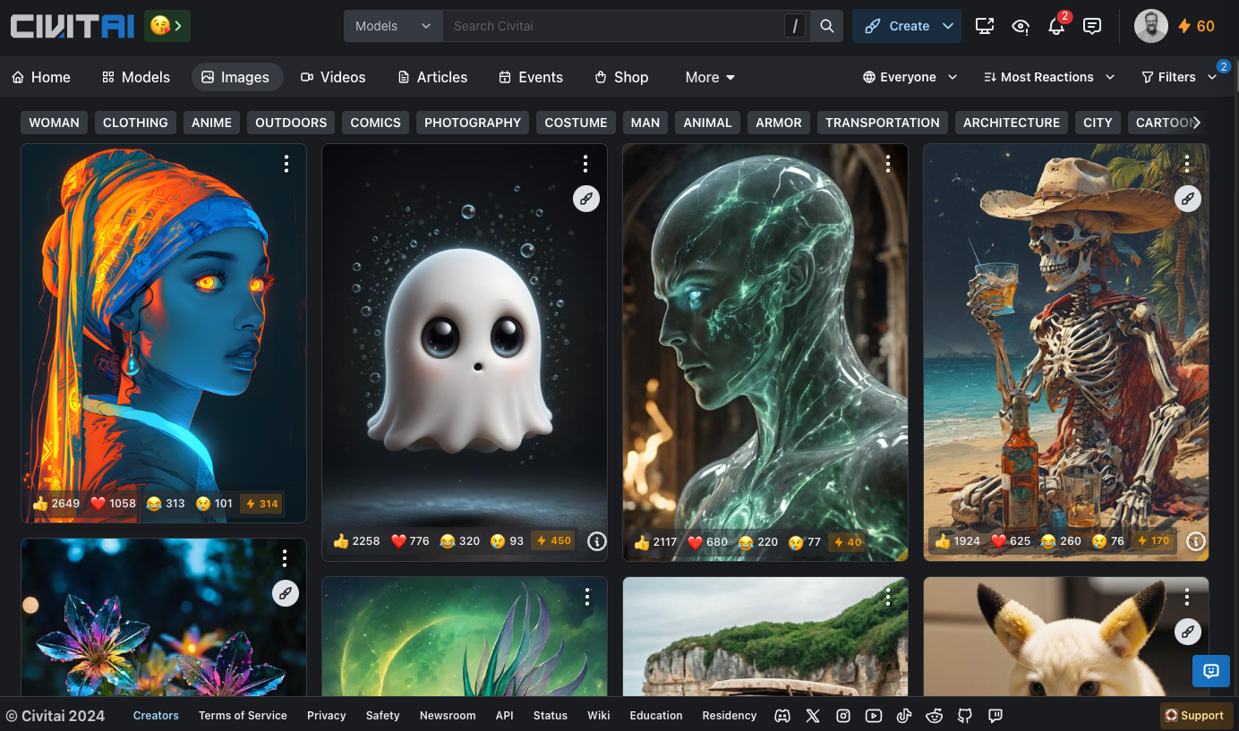Switch to the Models tab

(x=136, y=77)
